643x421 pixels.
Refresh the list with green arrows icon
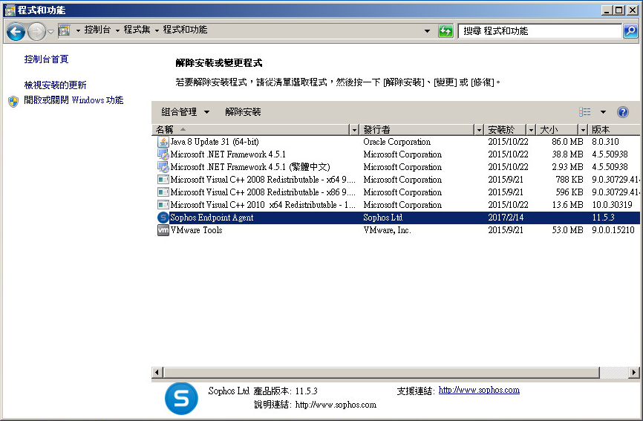[445, 30]
